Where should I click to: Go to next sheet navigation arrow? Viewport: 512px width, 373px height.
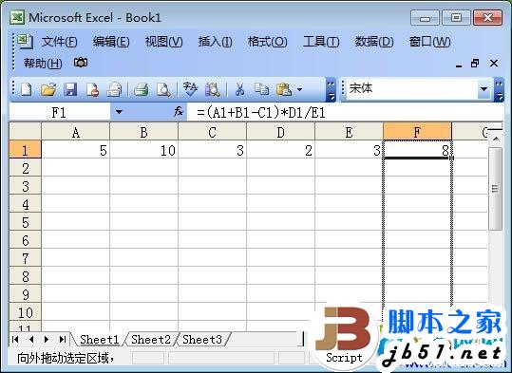pyautogui.click(x=47, y=340)
